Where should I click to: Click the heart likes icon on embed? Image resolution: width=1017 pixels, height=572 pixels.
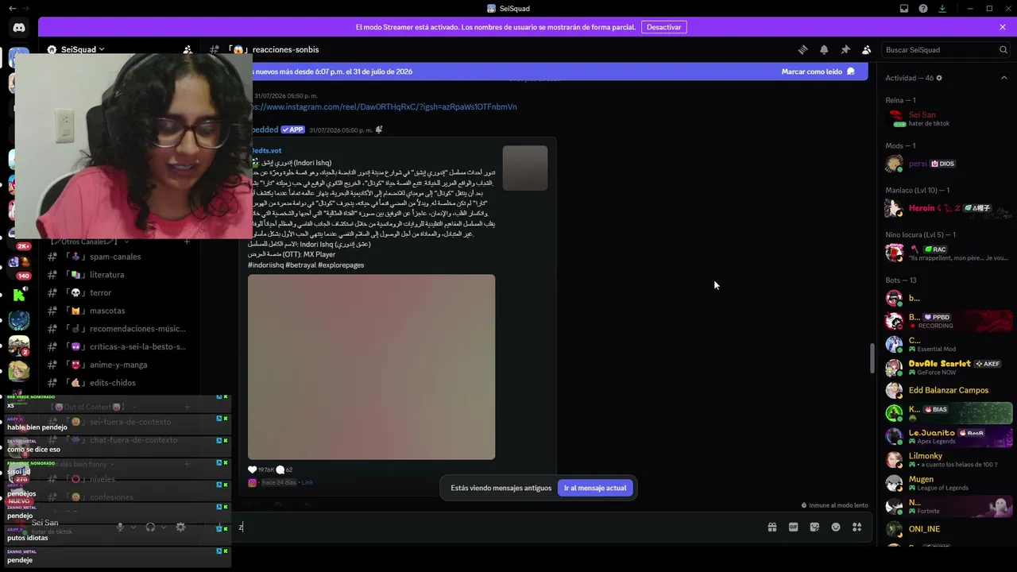pos(253,470)
